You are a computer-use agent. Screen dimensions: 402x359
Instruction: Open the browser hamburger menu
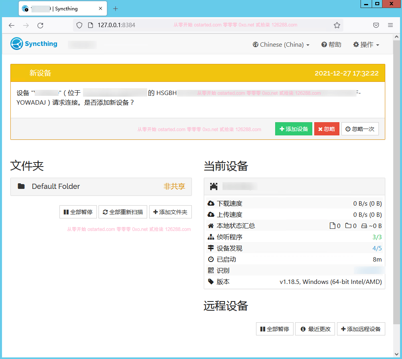(390, 25)
